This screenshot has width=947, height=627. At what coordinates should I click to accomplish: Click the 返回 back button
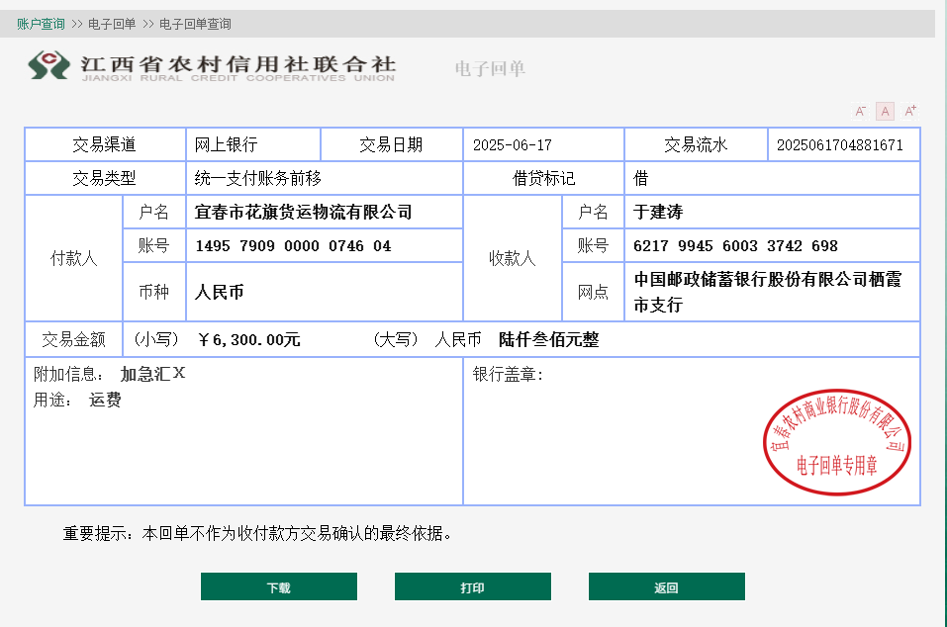click(667, 586)
